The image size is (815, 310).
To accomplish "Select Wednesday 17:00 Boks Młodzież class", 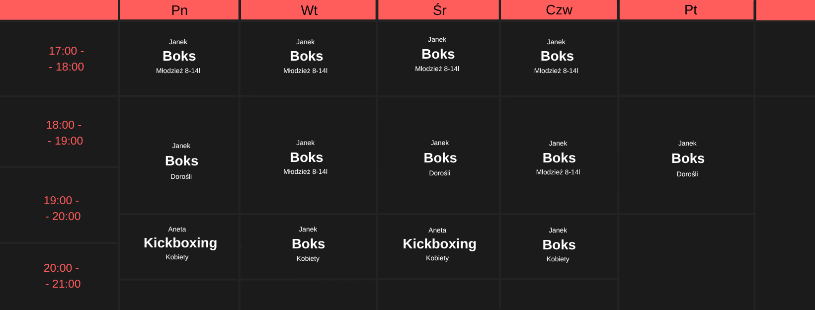I will (438, 58).
